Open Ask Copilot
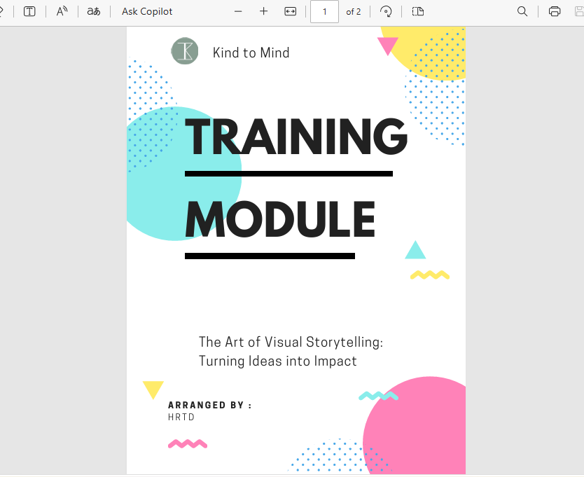Viewport: 584px width, 477px height. tap(147, 11)
